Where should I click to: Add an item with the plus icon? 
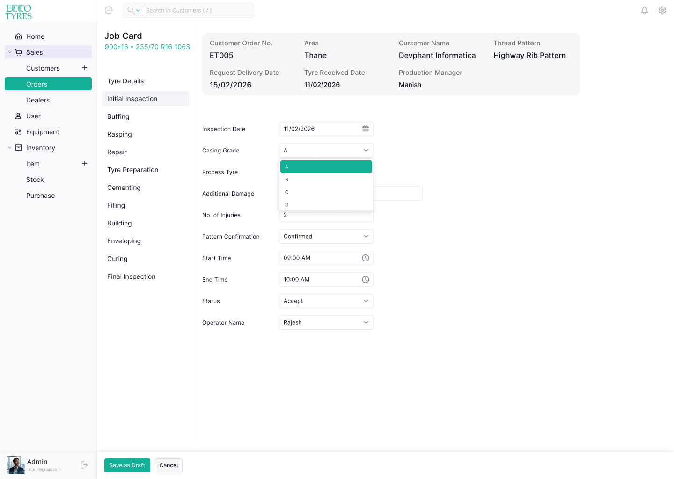point(85,163)
